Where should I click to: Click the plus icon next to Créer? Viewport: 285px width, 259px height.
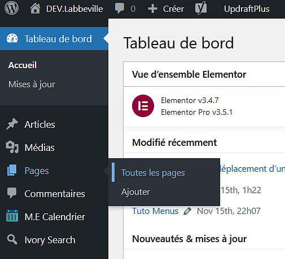(152, 8)
